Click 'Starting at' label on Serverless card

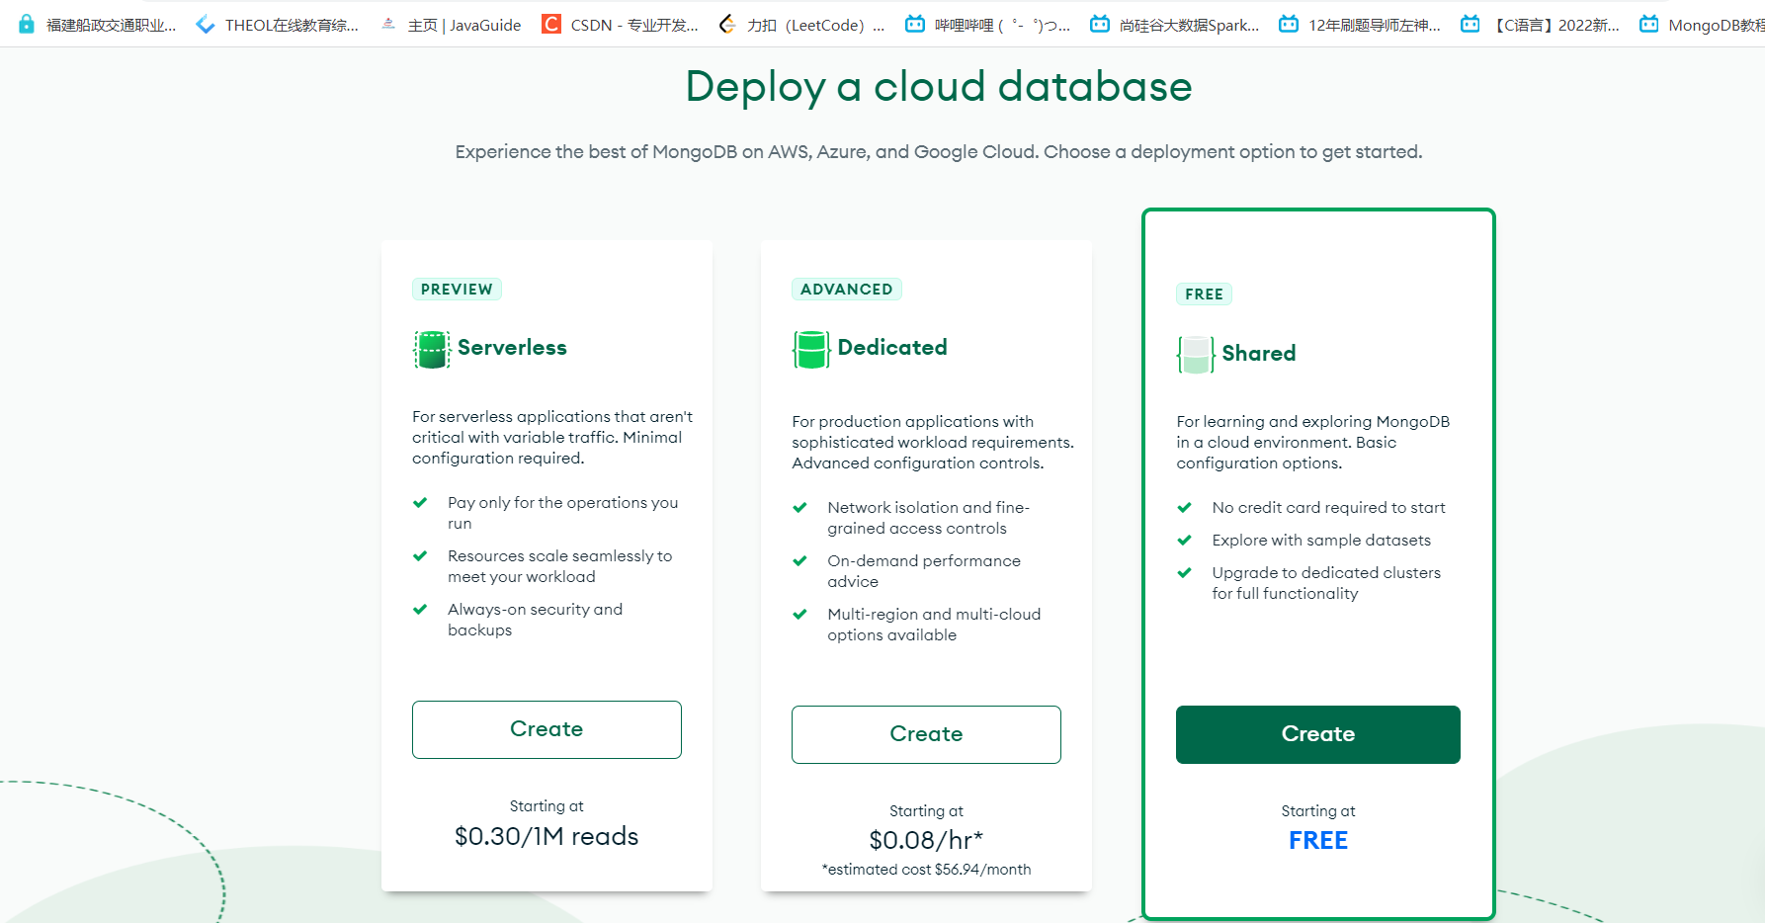click(546, 806)
